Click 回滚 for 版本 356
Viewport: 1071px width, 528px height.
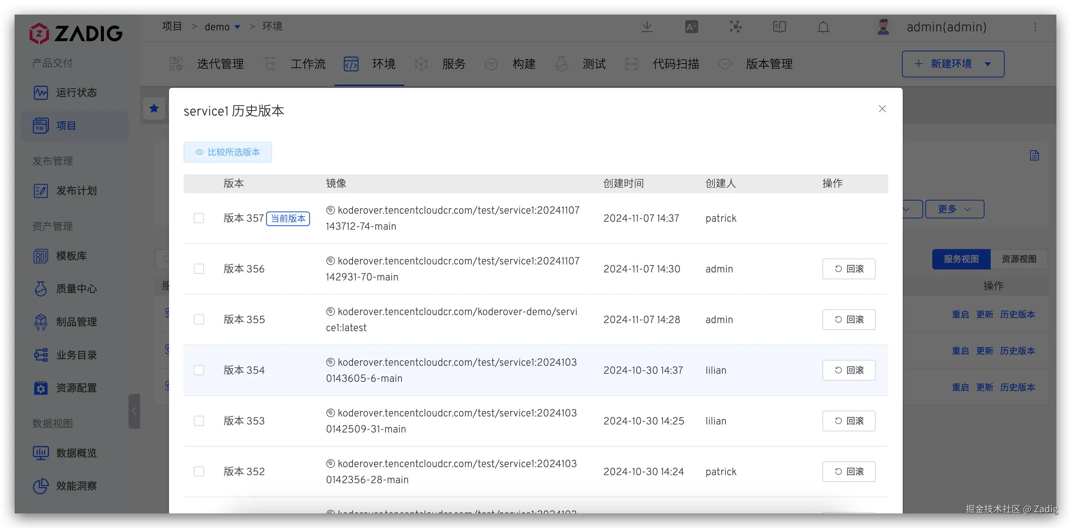tap(849, 269)
